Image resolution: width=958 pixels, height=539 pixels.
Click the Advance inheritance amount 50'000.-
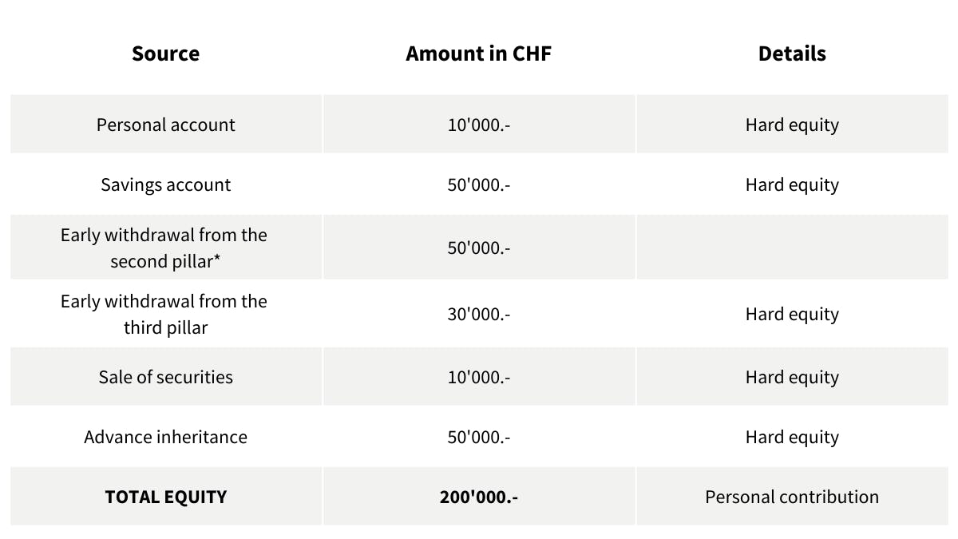pyautogui.click(x=478, y=437)
